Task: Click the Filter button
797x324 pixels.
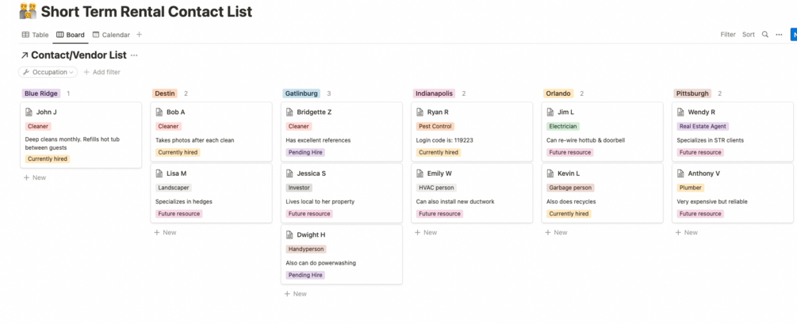Action: (727, 35)
